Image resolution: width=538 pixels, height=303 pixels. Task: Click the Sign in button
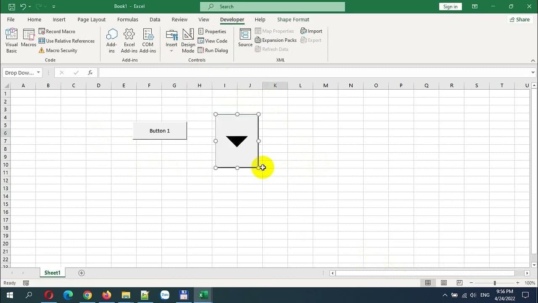[x=450, y=6]
